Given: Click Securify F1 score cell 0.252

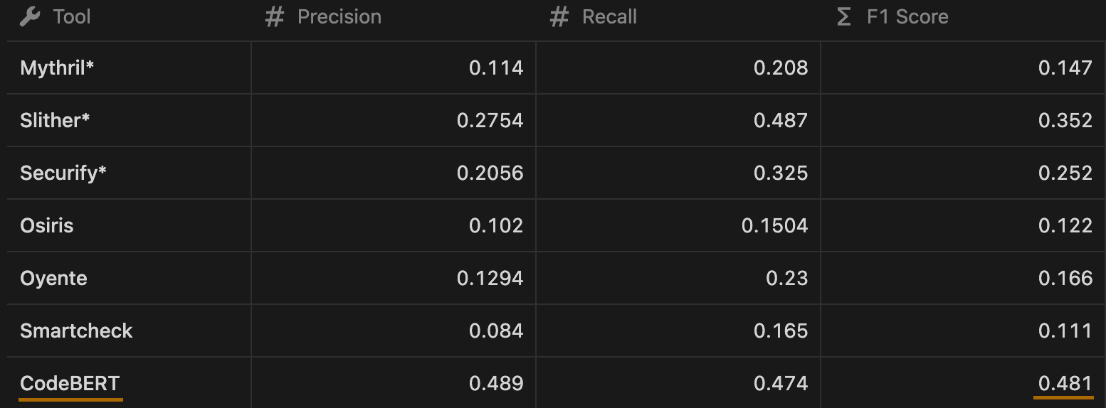Looking at the screenshot, I should (x=963, y=173).
